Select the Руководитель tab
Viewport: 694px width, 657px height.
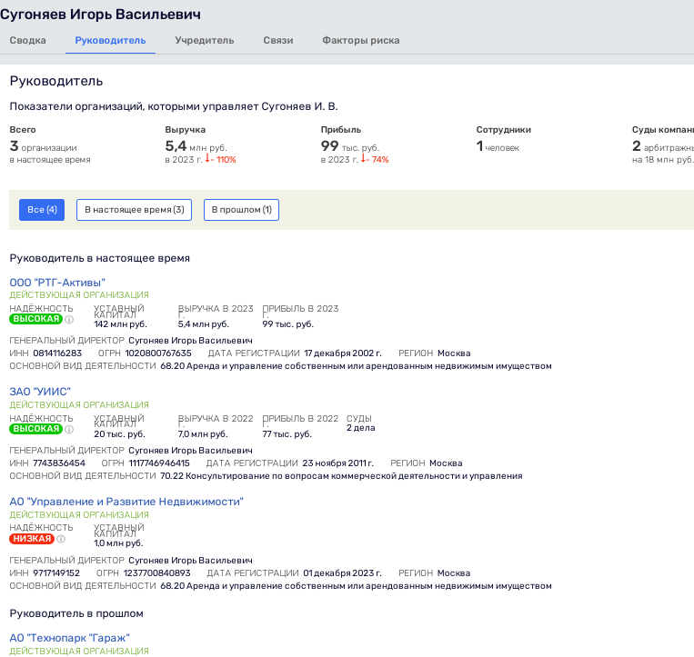point(110,40)
